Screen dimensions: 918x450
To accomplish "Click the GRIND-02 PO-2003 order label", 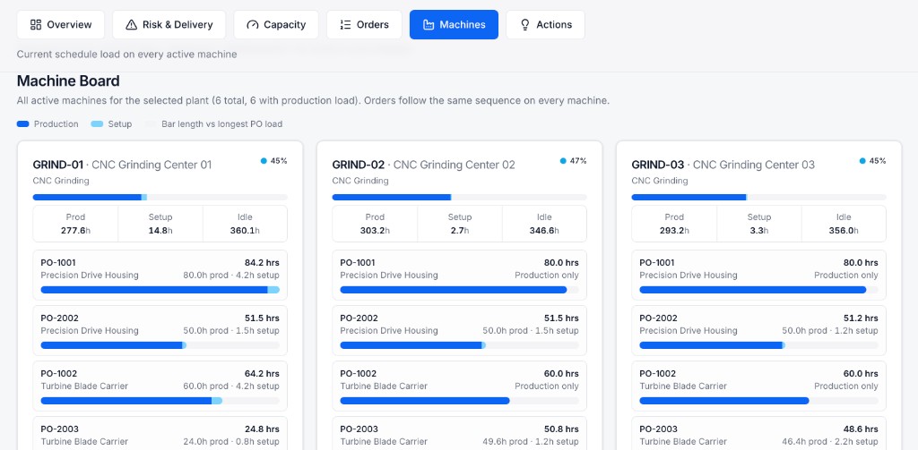I will coord(359,429).
